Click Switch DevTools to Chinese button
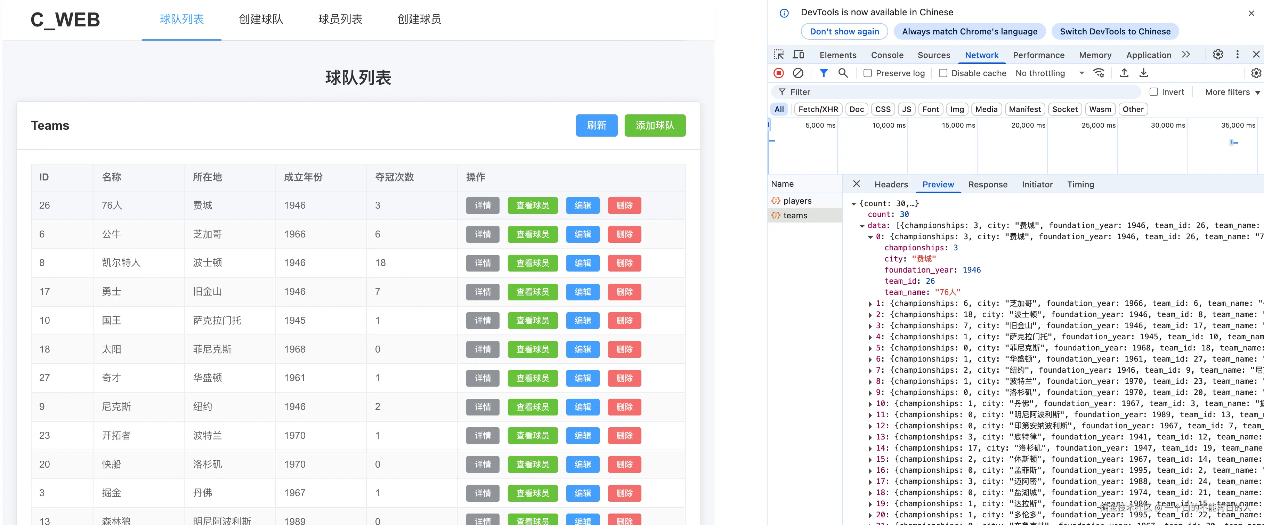The width and height of the screenshot is (1264, 525). [x=1115, y=31]
